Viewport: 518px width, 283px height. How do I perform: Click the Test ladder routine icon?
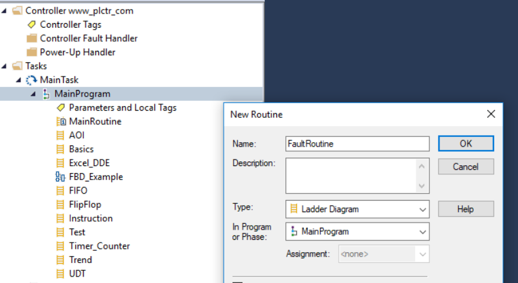[x=60, y=232]
